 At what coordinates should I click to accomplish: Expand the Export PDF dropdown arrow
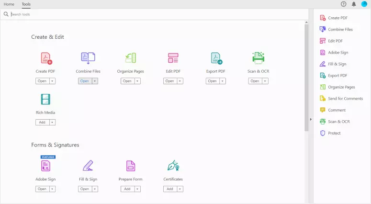(x=223, y=81)
